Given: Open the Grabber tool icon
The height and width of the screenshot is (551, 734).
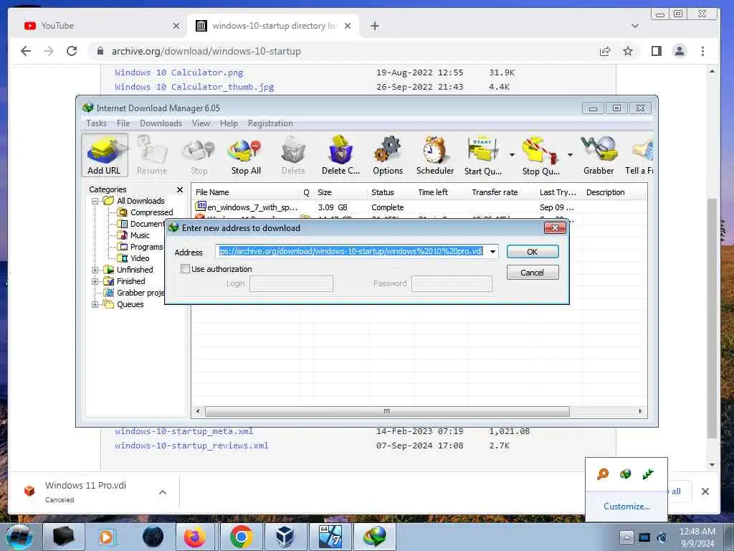Looking at the screenshot, I should click(599, 155).
